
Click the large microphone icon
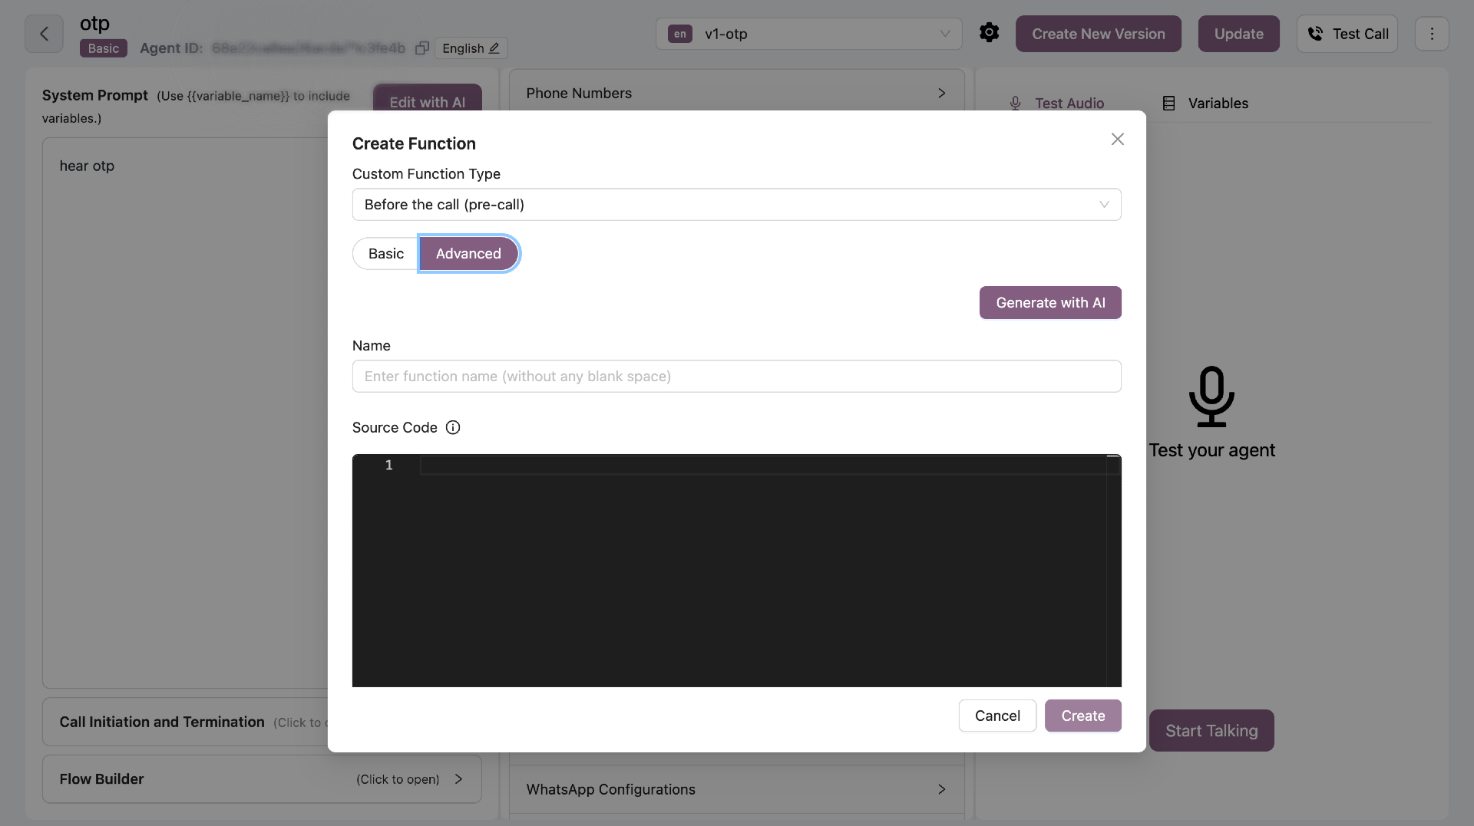[1211, 397]
